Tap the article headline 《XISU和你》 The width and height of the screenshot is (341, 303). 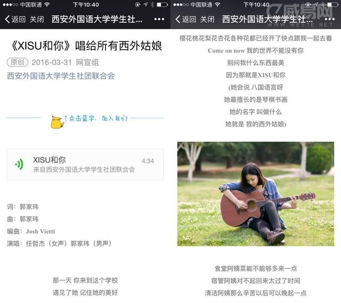coord(41,46)
